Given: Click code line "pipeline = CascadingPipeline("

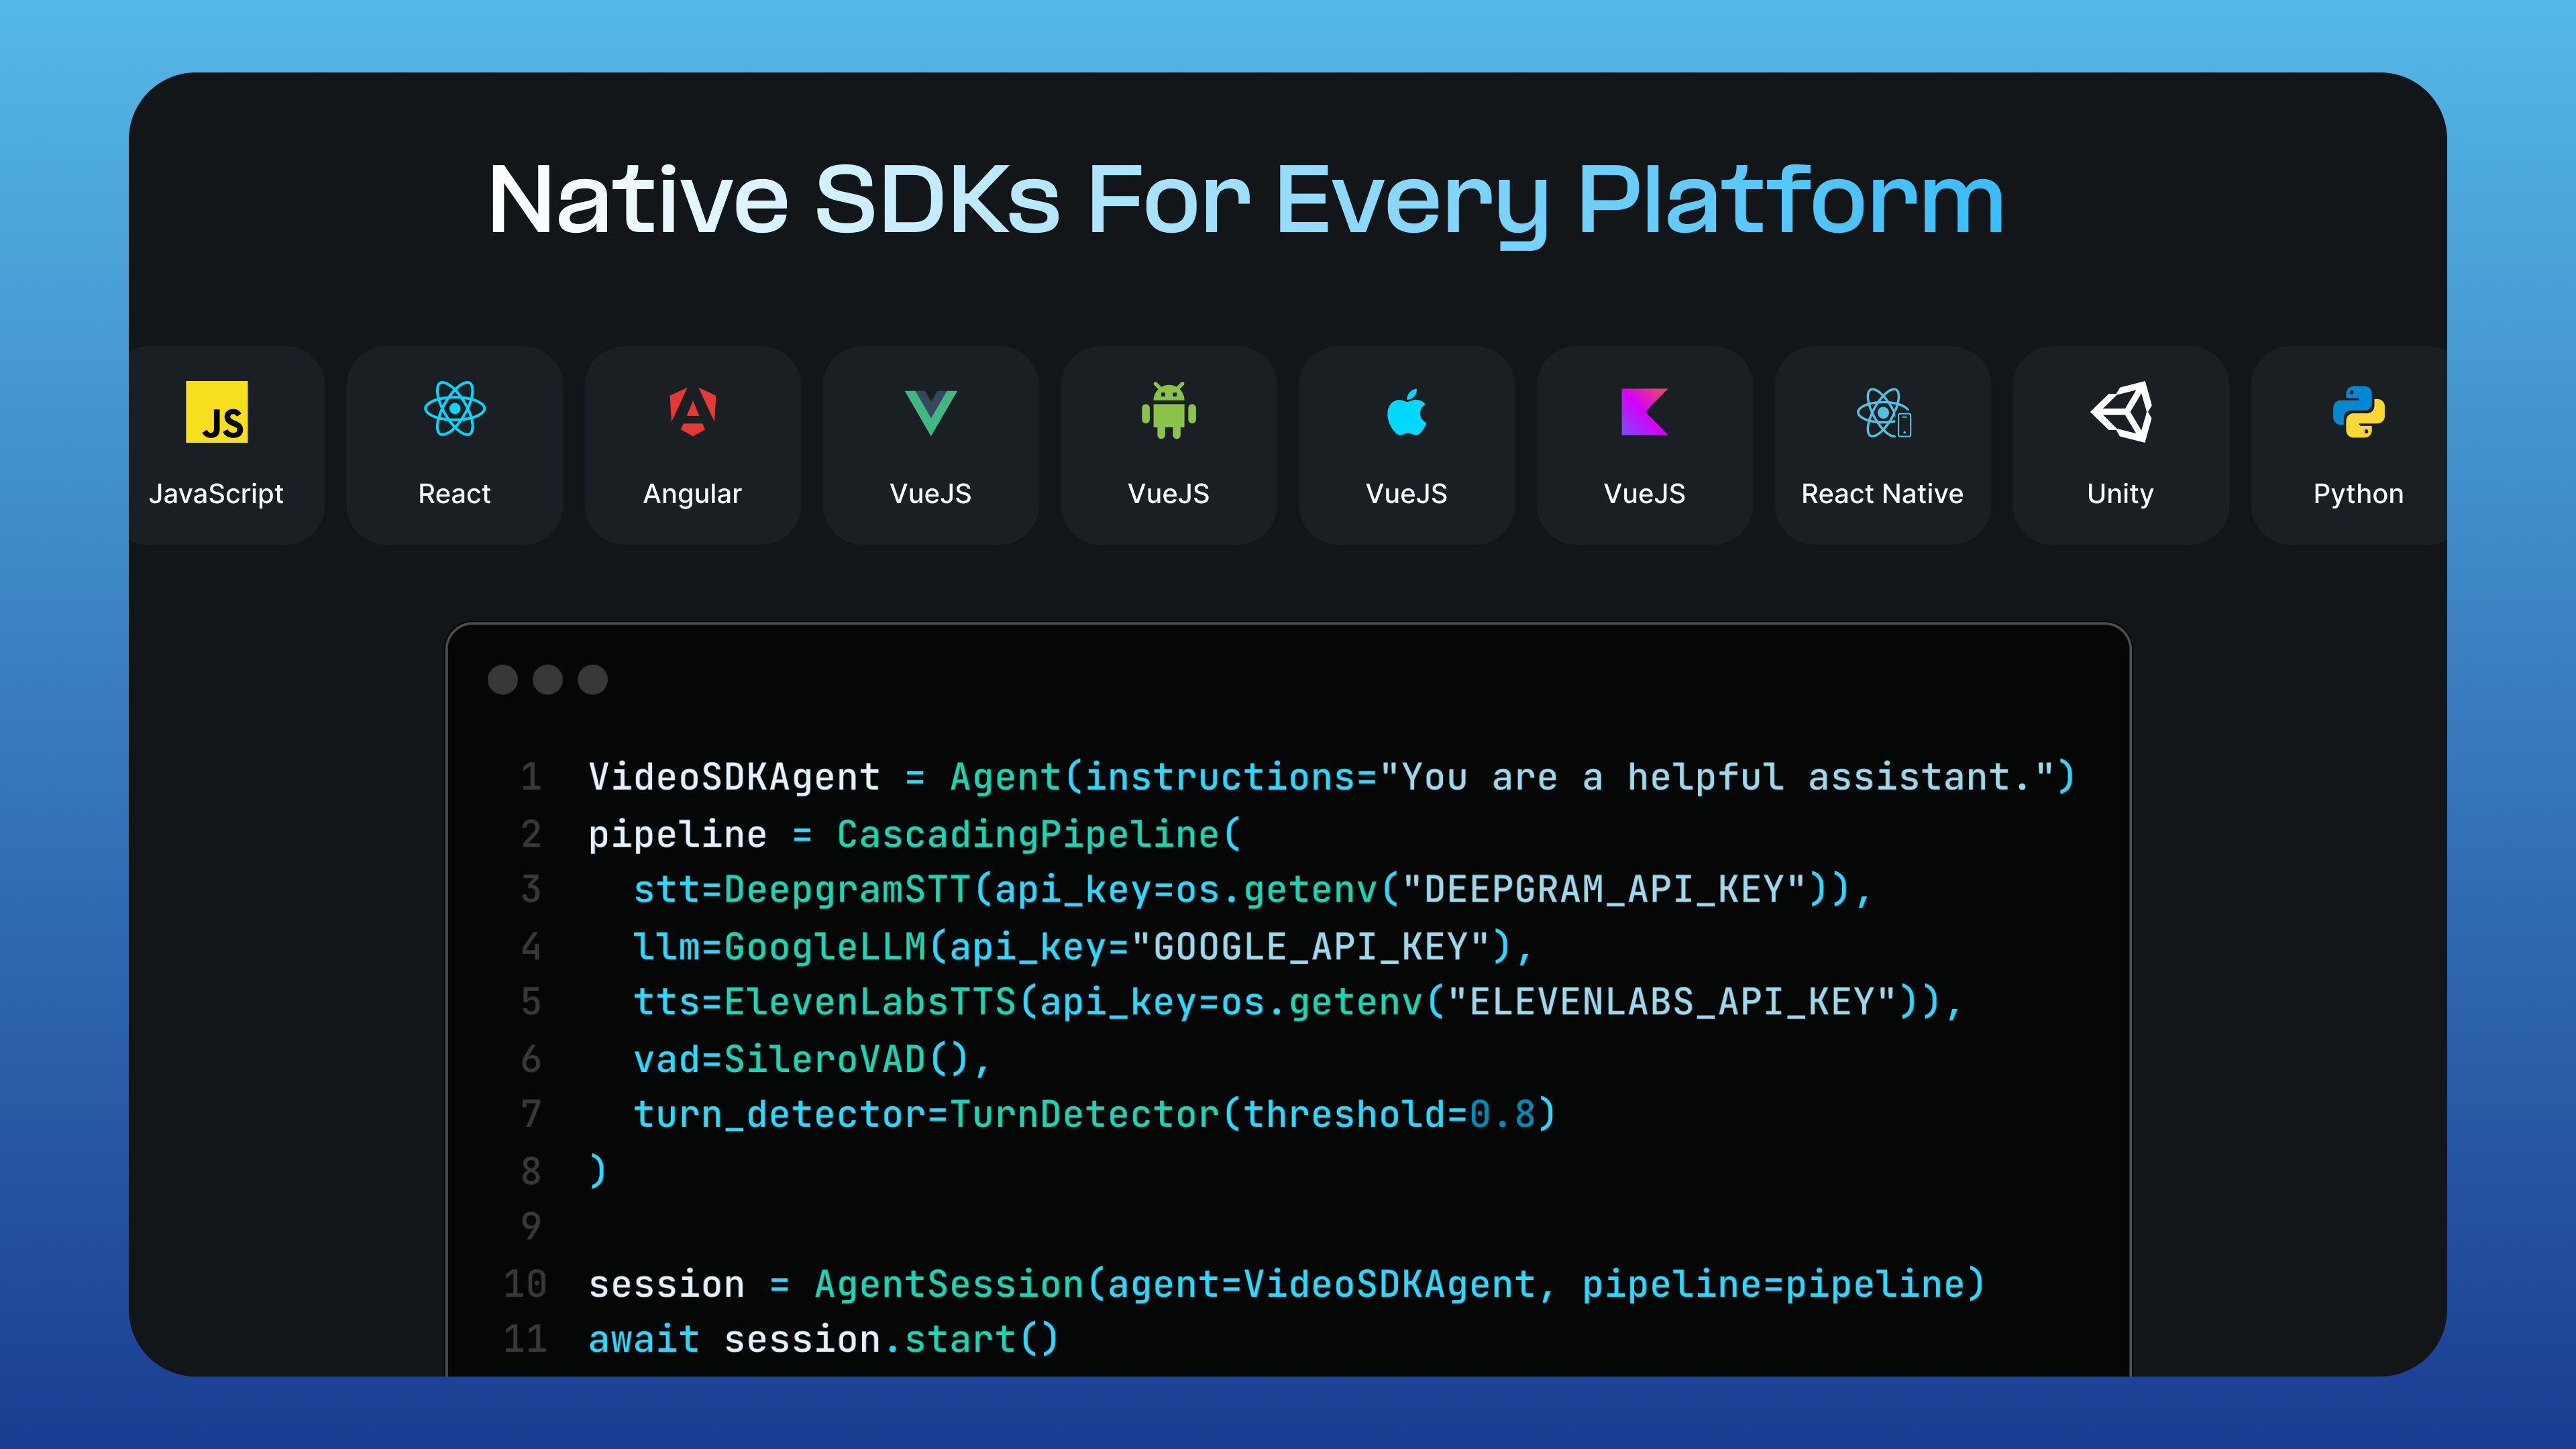Looking at the screenshot, I should (x=914, y=834).
